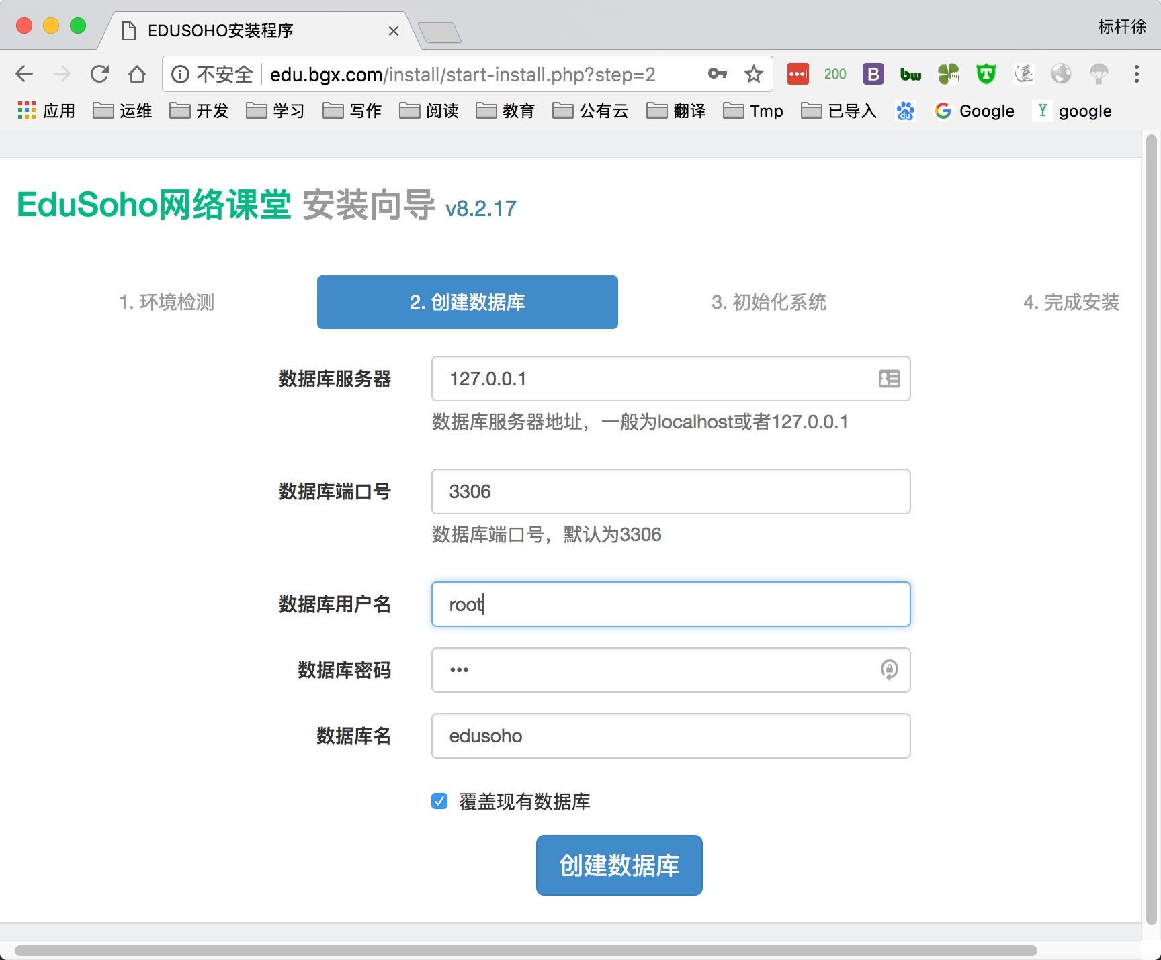This screenshot has height=960, width=1161.
Task: Click the autofill contact card icon in server field
Action: pos(889,379)
